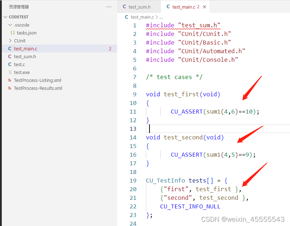Close the test_main.c tab
The image size is (290, 226).
(204, 7)
